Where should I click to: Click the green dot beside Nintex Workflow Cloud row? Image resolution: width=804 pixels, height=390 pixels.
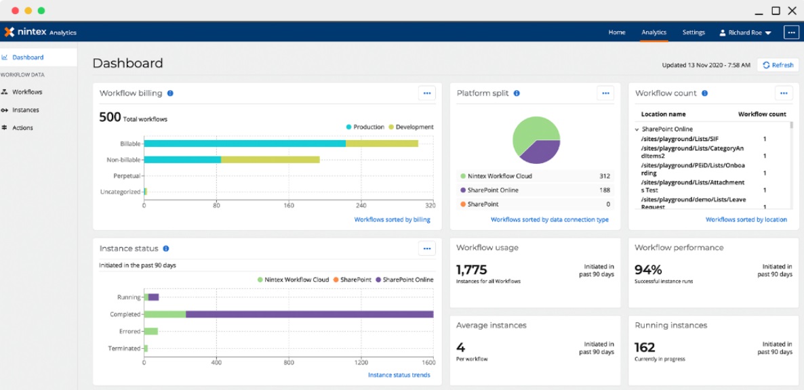[463, 176]
